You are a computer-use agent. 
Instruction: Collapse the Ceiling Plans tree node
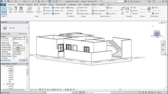click(4, 84)
